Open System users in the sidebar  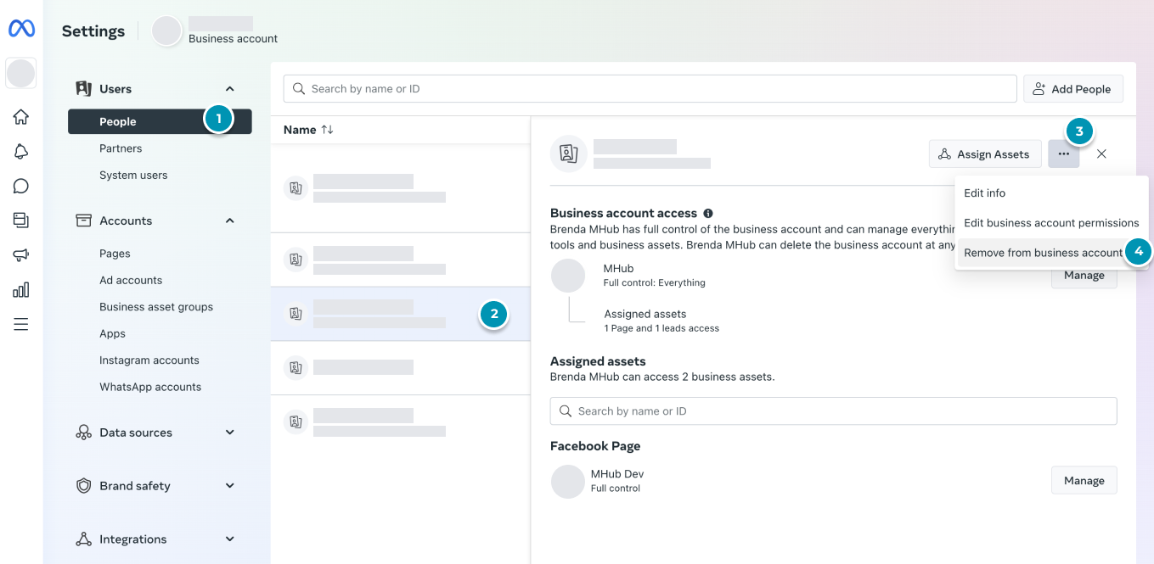tap(133, 176)
